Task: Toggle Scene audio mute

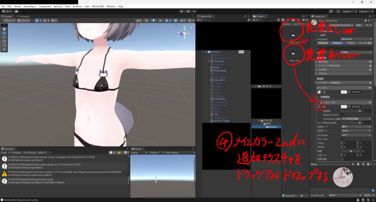Action: tap(160, 21)
